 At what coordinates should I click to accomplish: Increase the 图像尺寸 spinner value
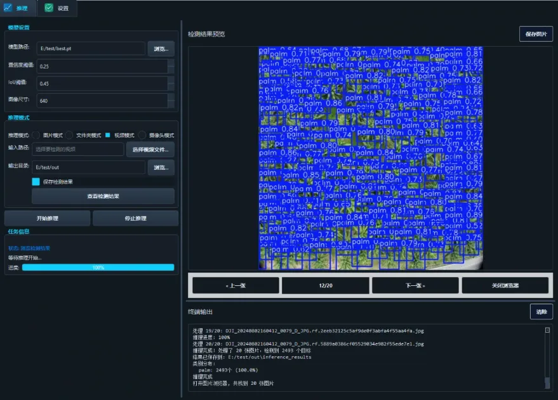(x=171, y=96)
